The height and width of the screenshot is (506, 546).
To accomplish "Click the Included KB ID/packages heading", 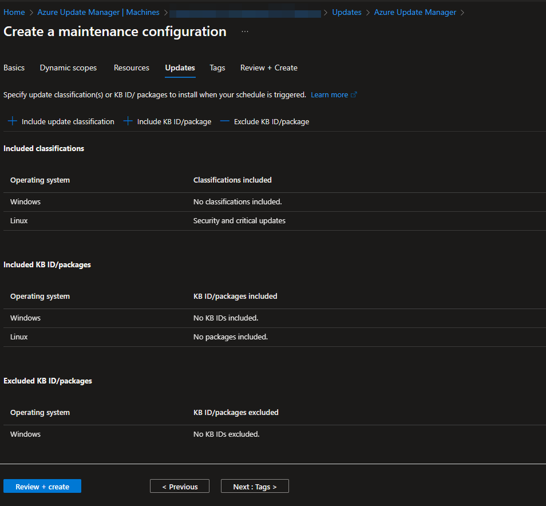I will click(47, 264).
